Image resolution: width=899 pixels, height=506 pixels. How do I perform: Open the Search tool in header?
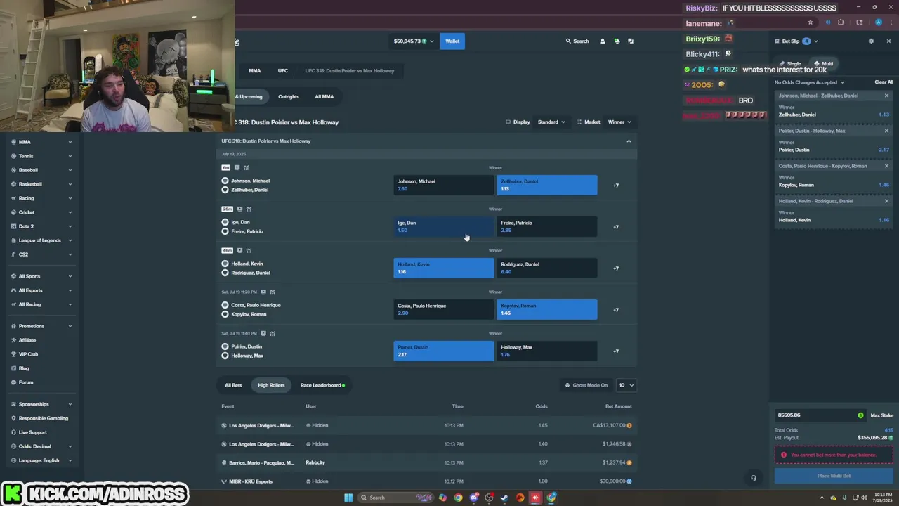pos(577,41)
